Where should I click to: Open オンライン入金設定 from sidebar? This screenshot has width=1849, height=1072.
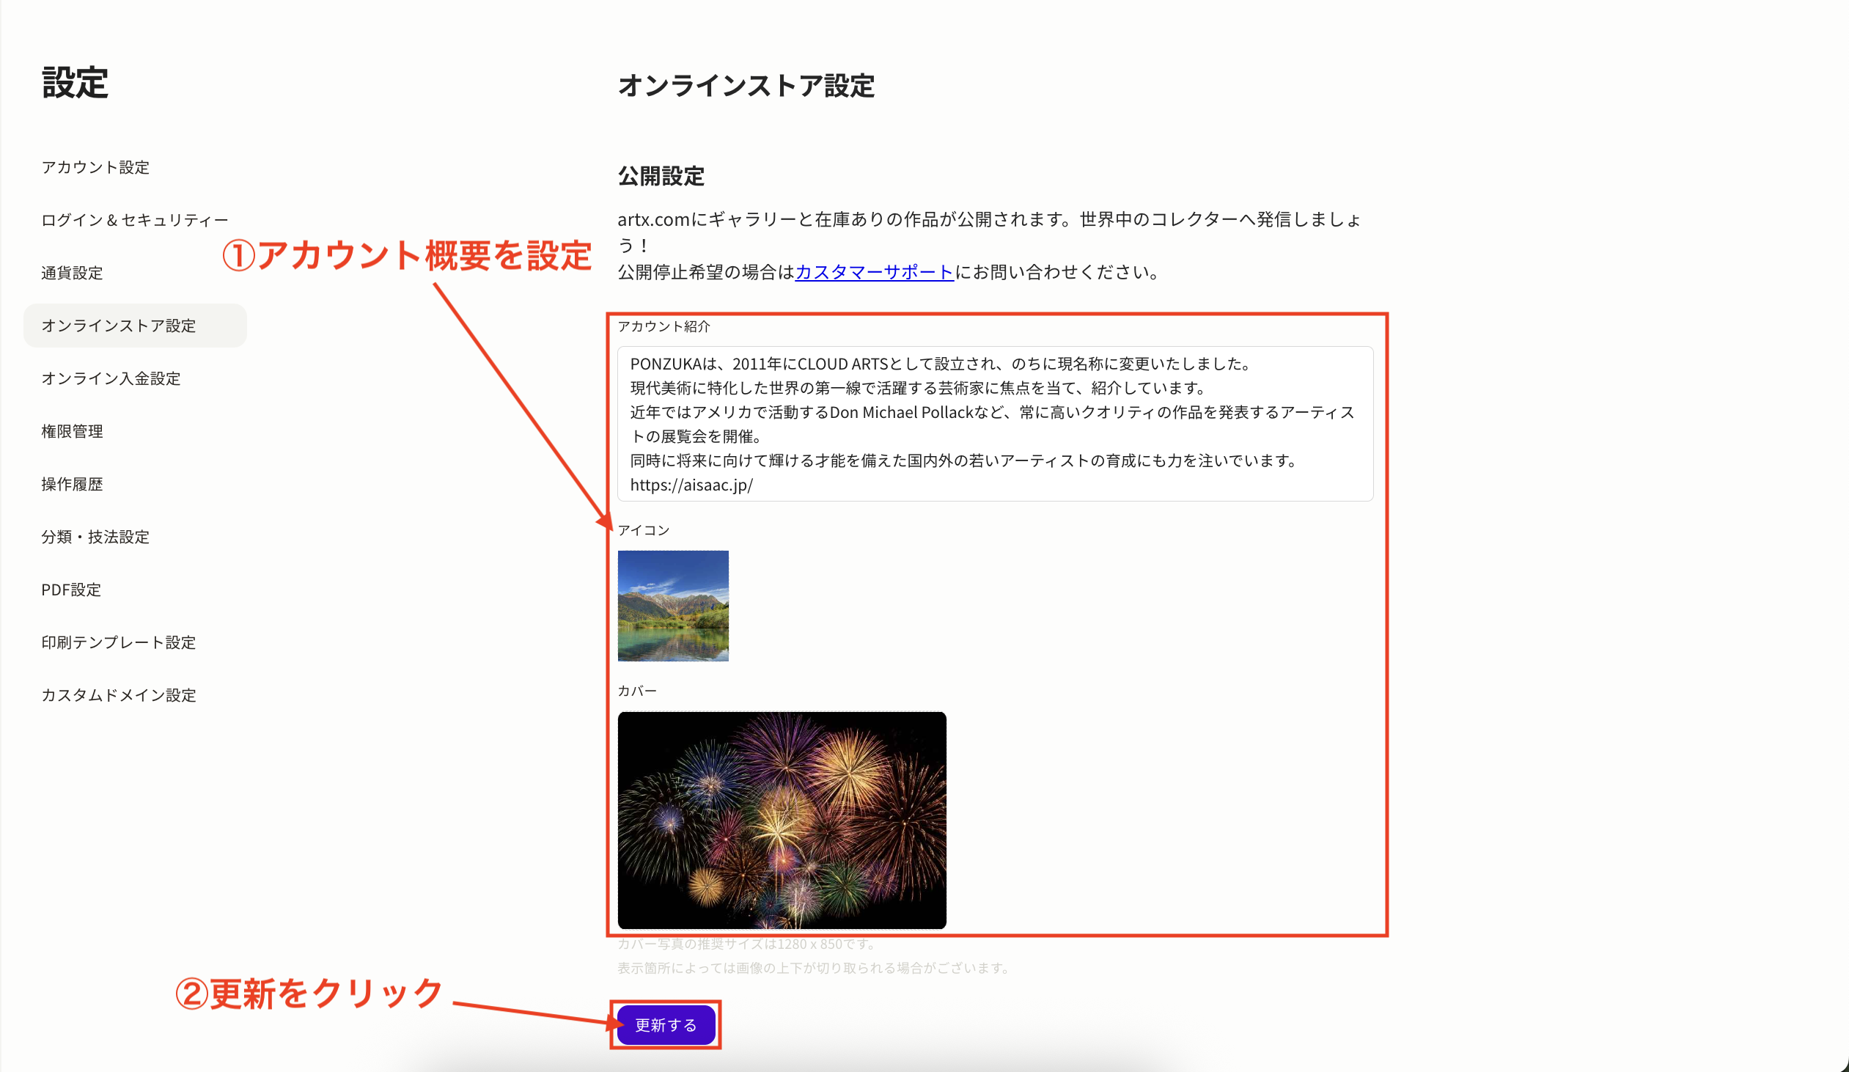pos(111,378)
